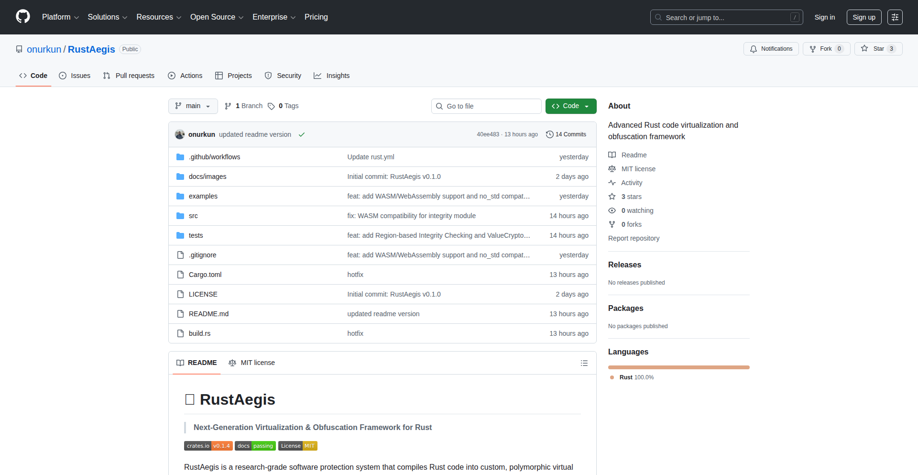Screen dimensions: 918x475
Task: Select the MIT license tab
Action: (252, 363)
